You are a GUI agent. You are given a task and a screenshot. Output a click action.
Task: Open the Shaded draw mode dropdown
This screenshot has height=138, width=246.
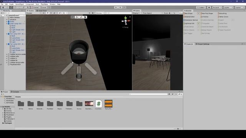click(x=34, y=13)
